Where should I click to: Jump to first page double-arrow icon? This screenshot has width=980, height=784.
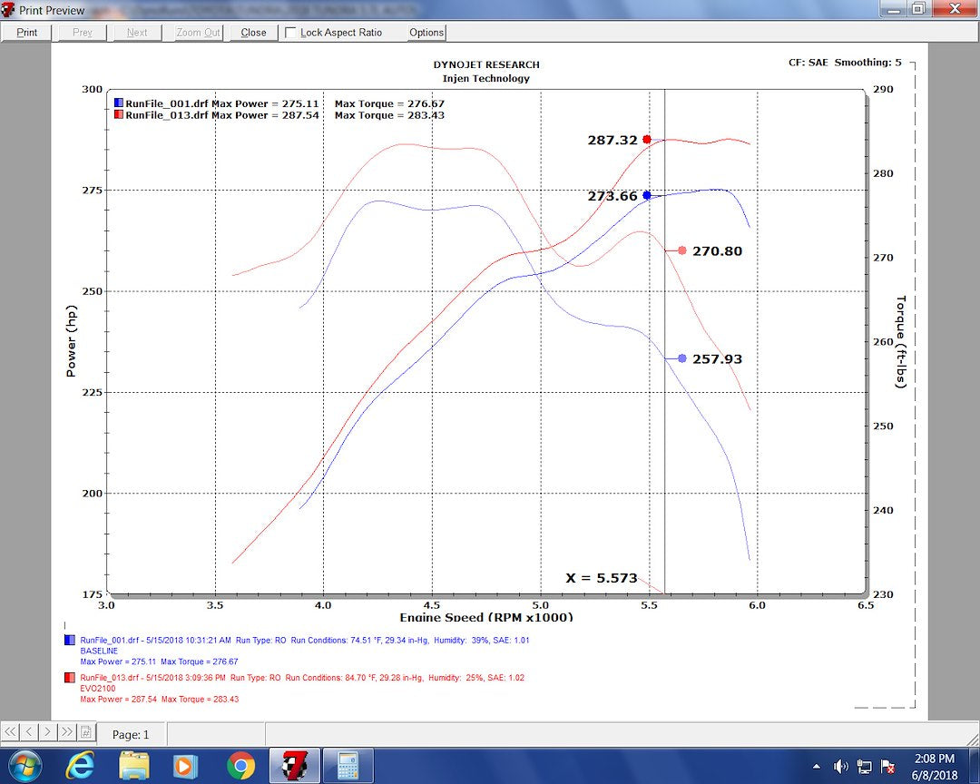click(10, 731)
